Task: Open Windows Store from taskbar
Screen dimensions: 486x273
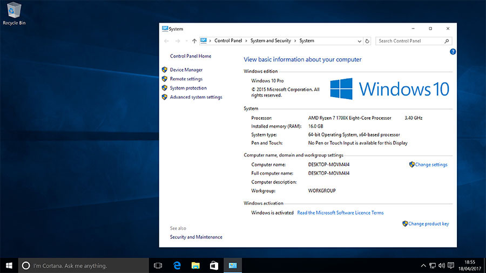Action: (214, 265)
